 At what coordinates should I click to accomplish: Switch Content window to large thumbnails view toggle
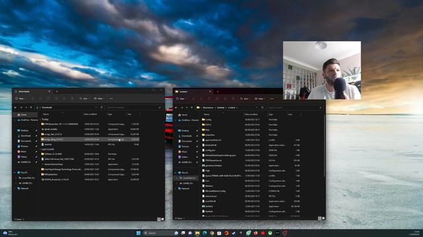coord(323,219)
